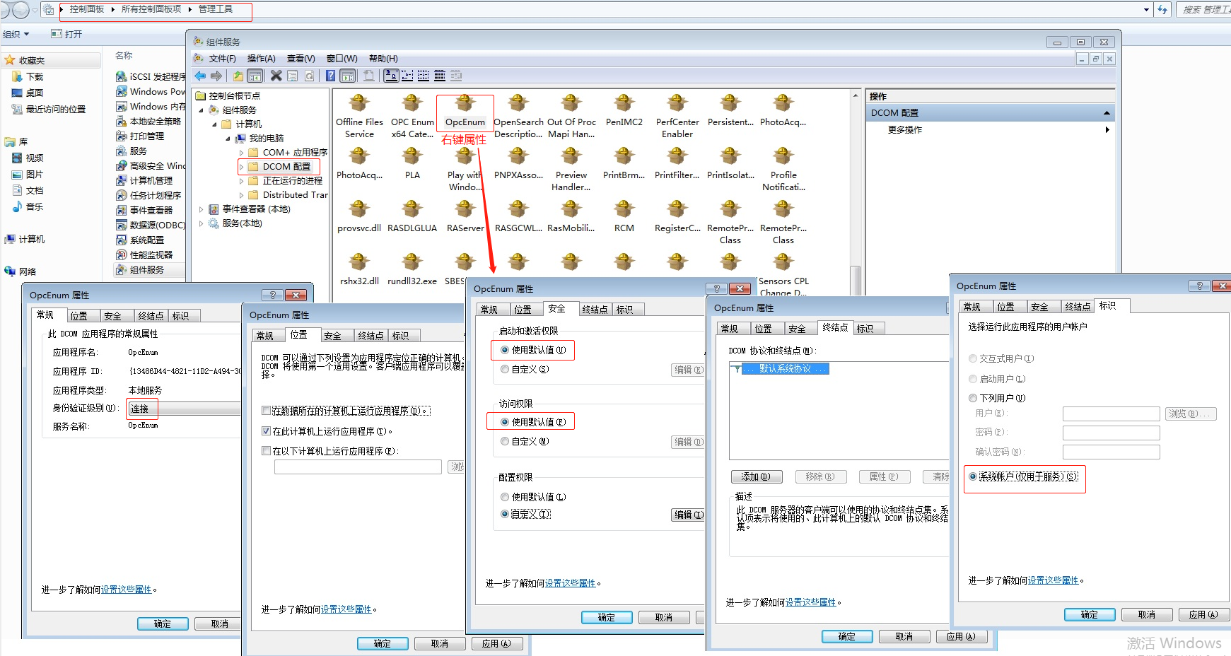Click the 身份验证级别 连接 dropdown field

pyautogui.click(x=184, y=409)
